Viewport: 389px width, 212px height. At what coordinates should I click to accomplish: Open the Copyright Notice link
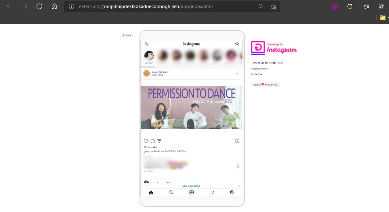point(259,69)
